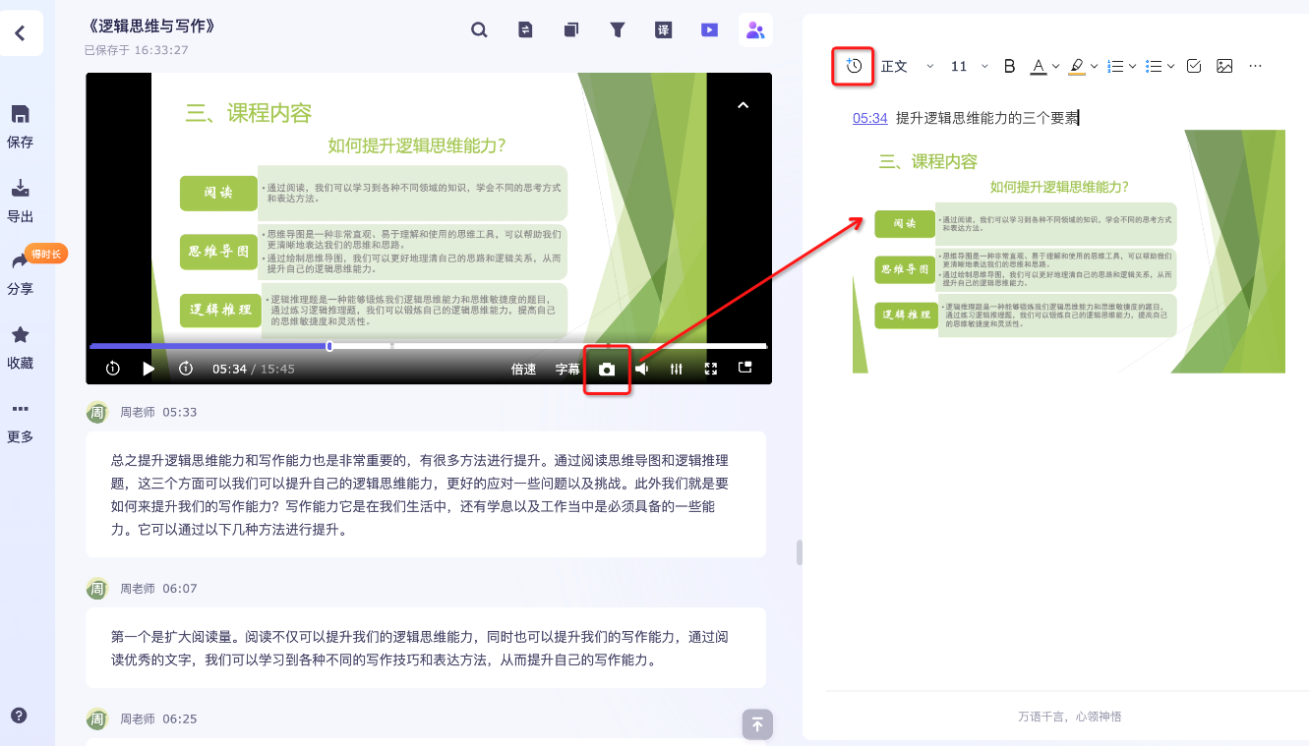Insert an image into the note
Screen dimensions: 1309x746
pos(1224,66)
